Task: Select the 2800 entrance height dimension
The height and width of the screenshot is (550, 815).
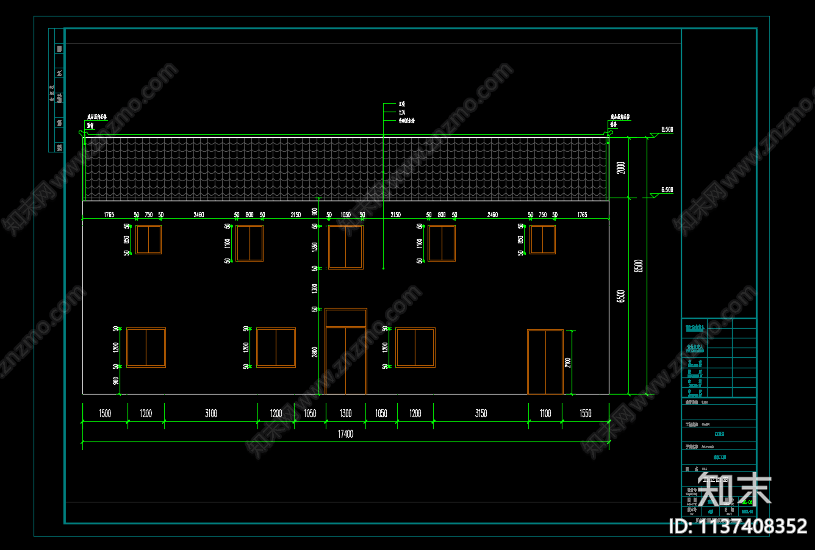Action: pyautogui.click(x=315, y=352)
